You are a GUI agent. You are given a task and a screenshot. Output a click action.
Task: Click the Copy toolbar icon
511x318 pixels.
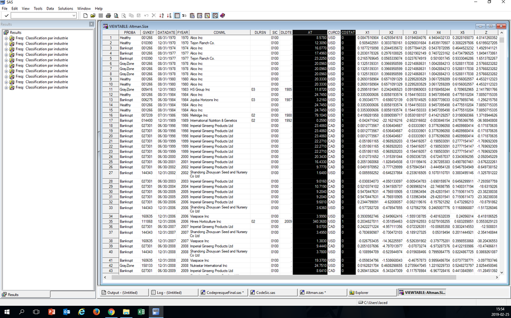click(x=131, y=16)
